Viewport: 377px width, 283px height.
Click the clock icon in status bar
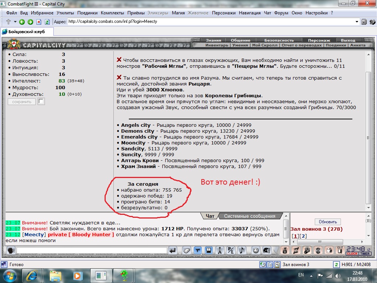(x=263, y=265)
